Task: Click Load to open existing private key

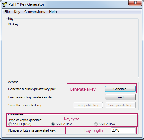Action: (x=120, y=97)
